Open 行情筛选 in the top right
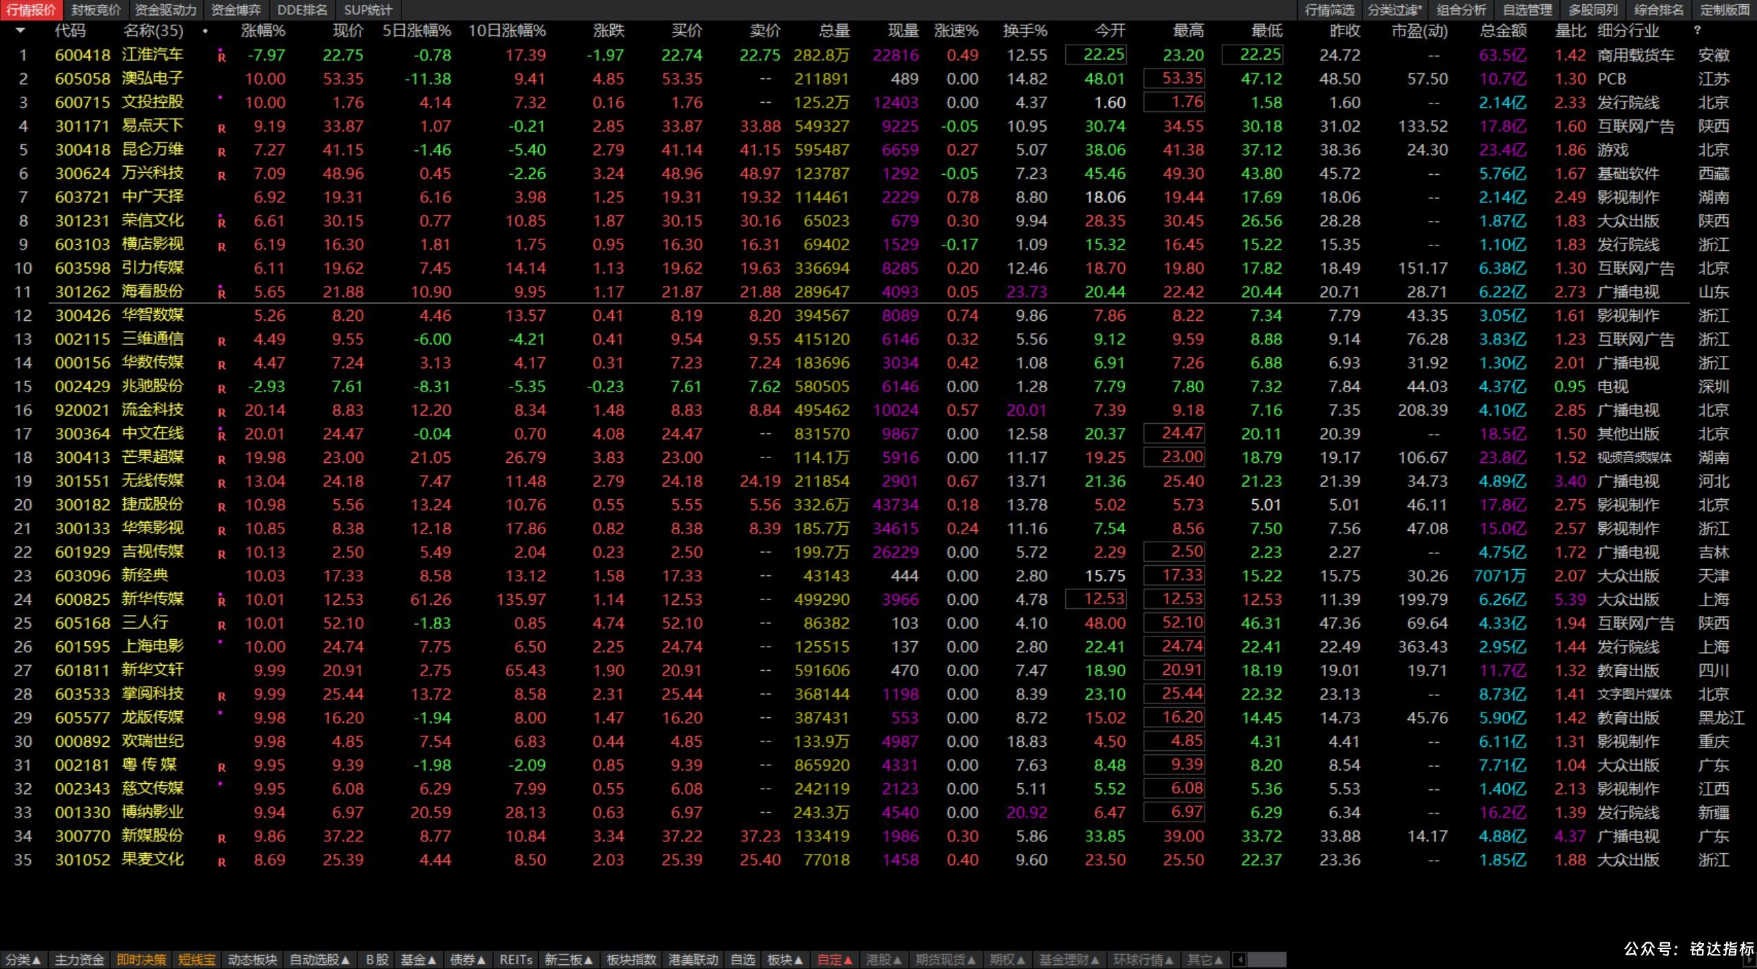1757x969 pixels. tap(1329, 10)
